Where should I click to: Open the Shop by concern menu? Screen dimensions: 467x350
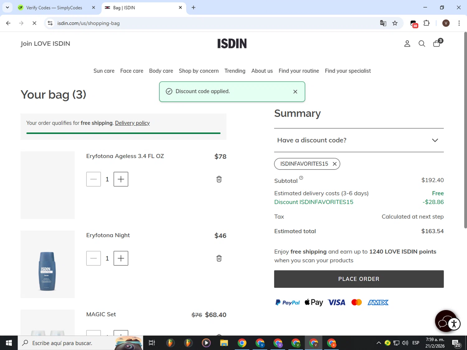tap(199, 71)
